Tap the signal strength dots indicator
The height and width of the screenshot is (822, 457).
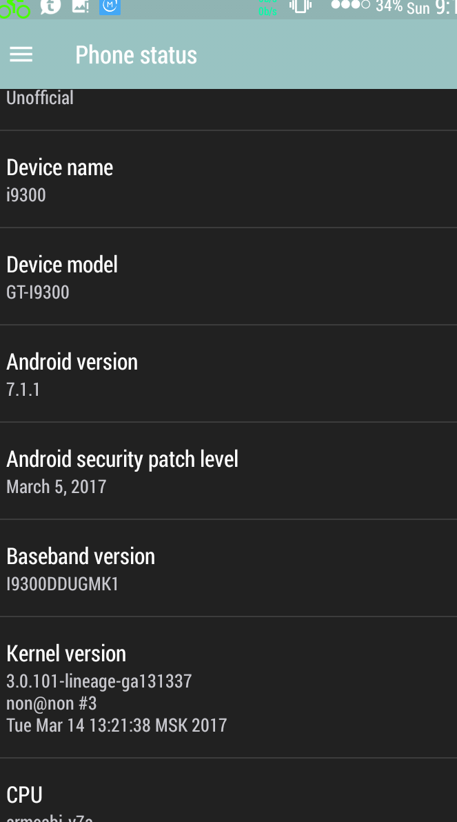[351, 5]
